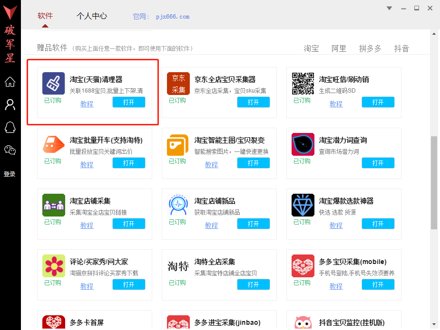Click the red V logo icon

click(x=10, y=12)
